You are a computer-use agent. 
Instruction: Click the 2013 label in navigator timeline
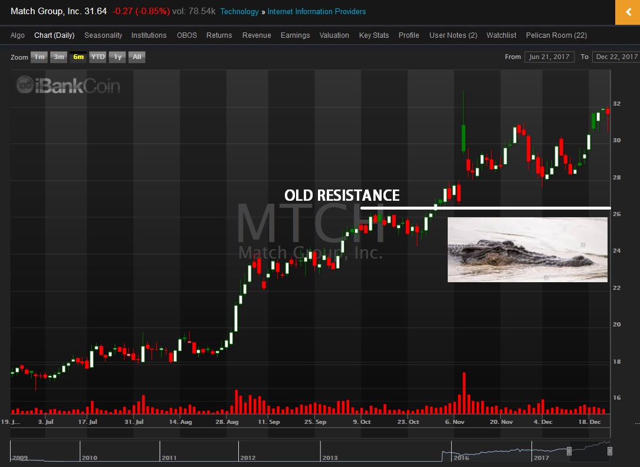click(330, 458)
